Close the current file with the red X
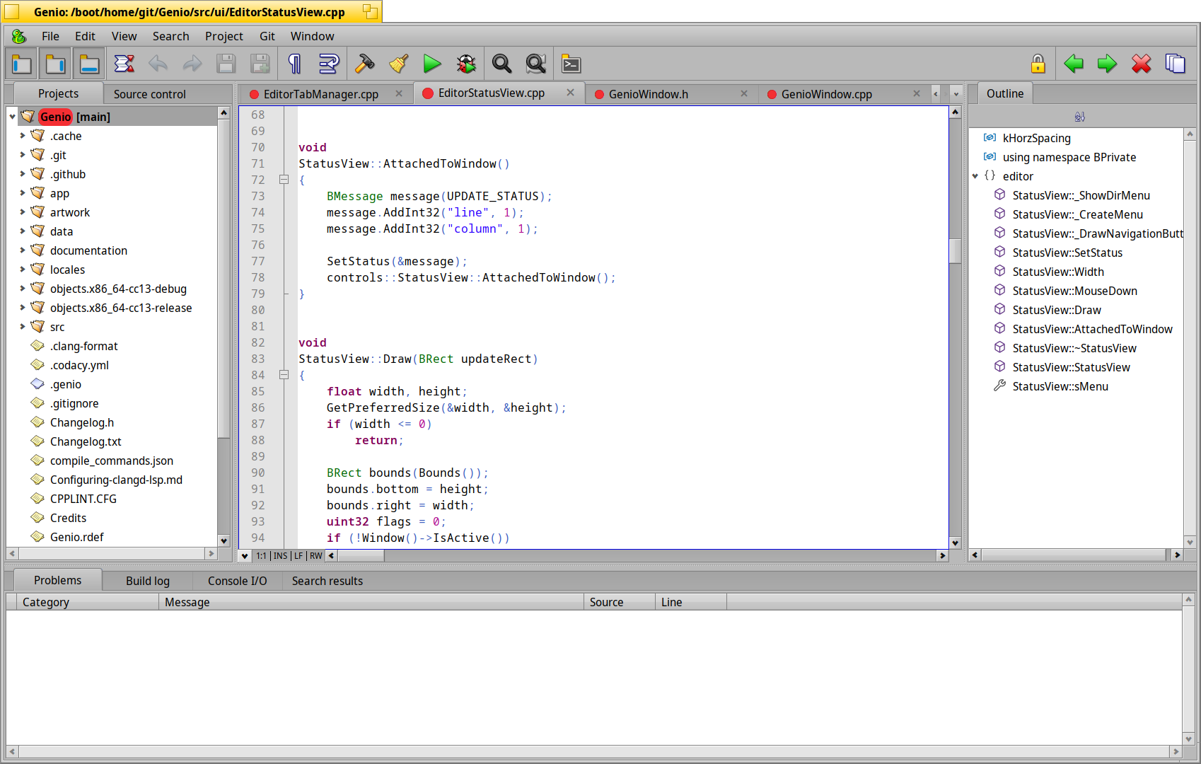 coord(1141,64)
